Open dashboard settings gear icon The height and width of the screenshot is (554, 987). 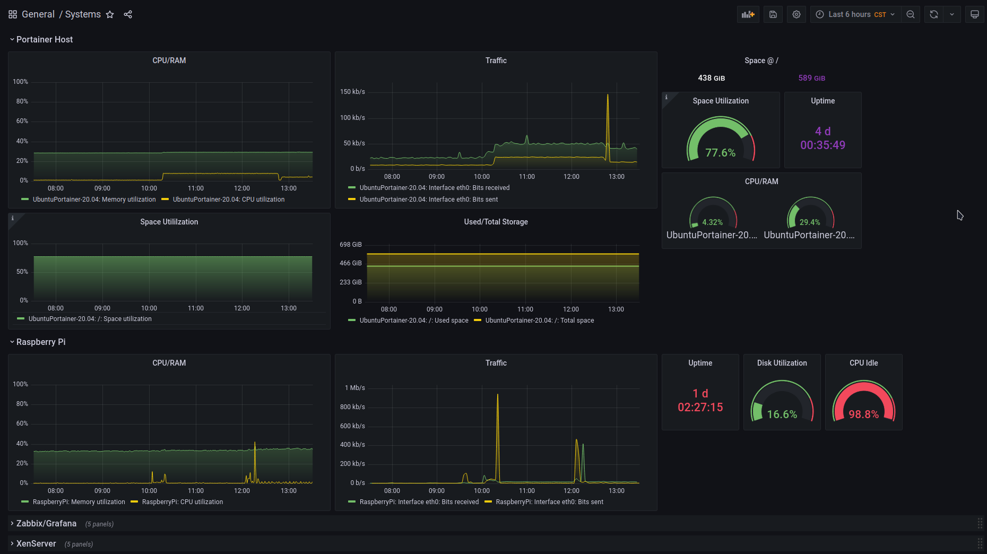coord(796,14)
